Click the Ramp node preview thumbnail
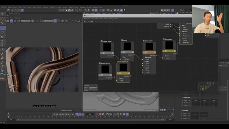The height and width of the screenshot is (129, 229). pos(127,46)
